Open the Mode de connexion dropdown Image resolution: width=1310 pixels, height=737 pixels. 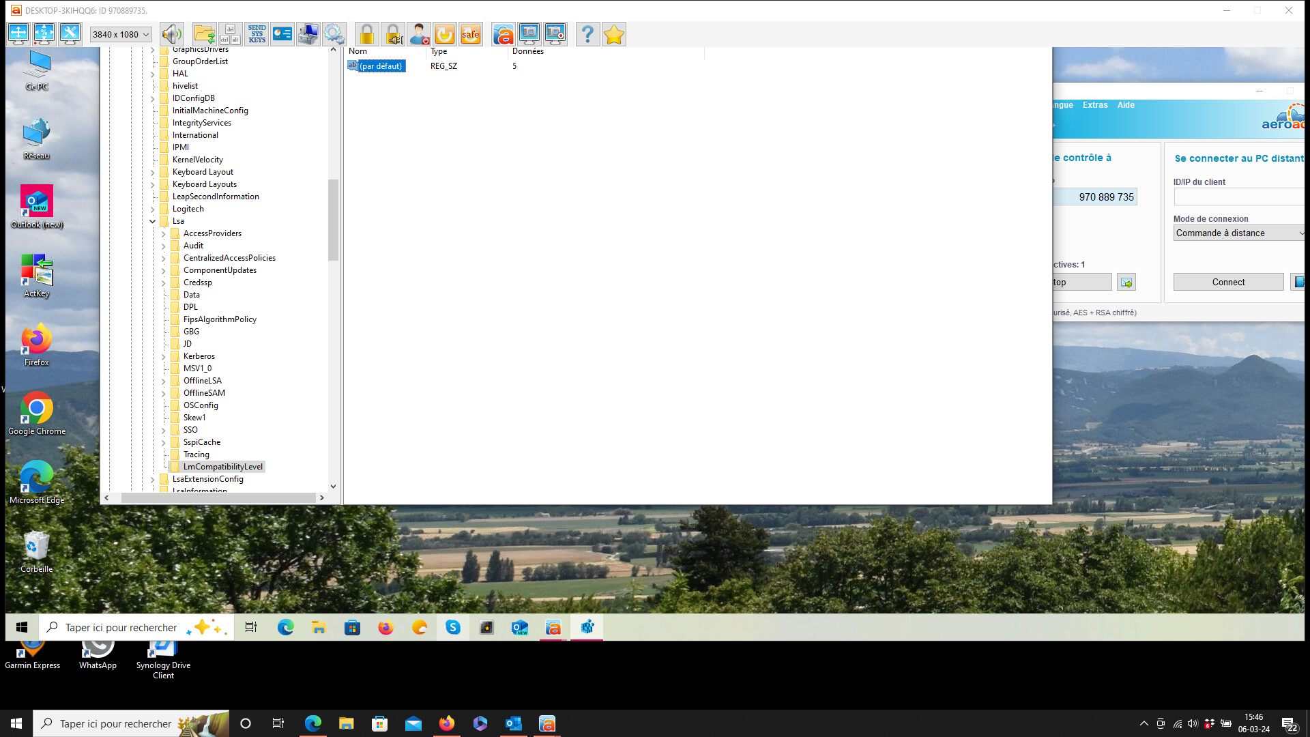point(1238,233)
